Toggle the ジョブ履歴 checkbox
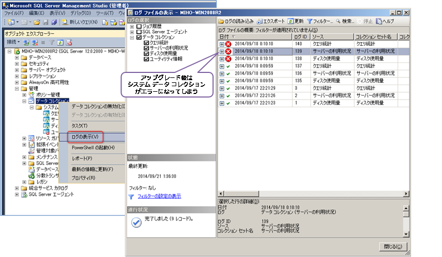This screenshot has height=257, width=442. [139, 27]
